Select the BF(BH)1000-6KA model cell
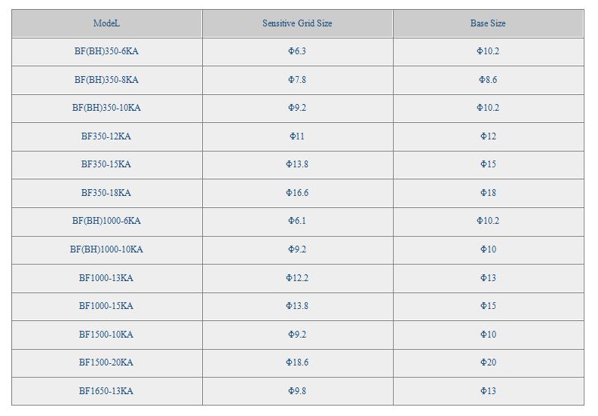The image size is (598, 416). tap(106, 221)
